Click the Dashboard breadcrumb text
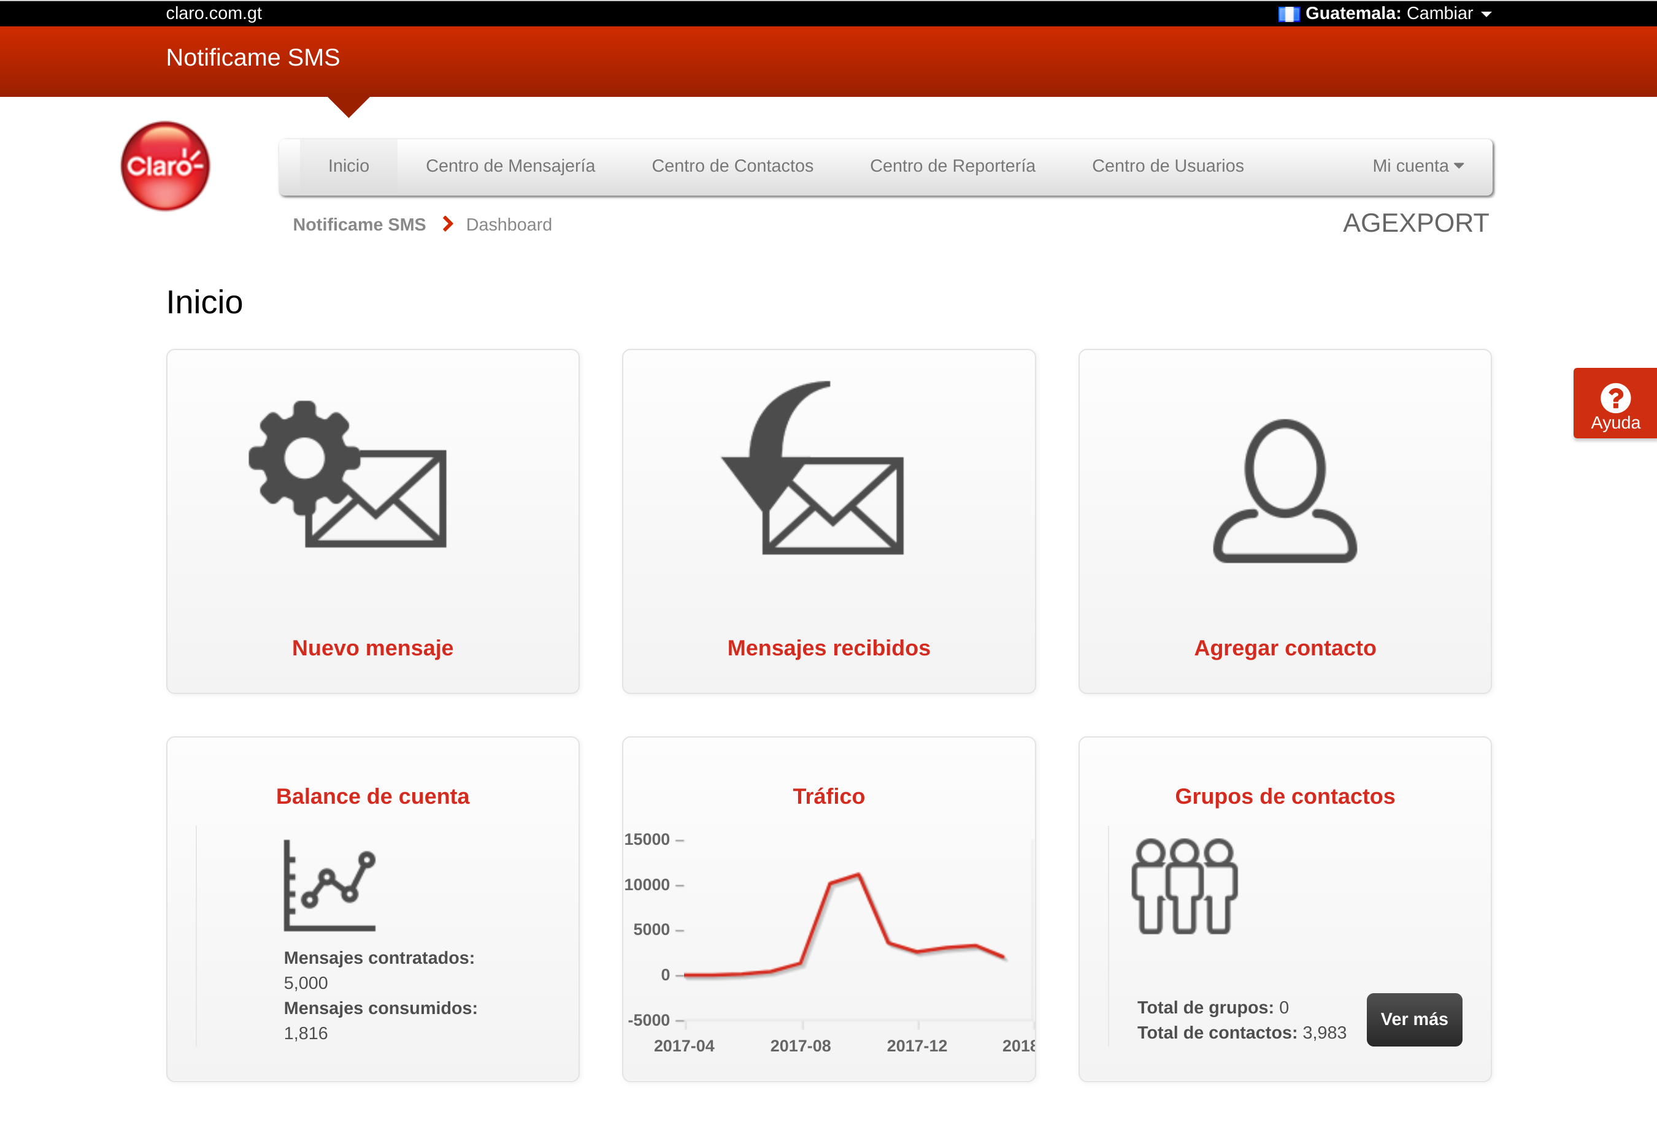Screen dimensions: 1657x1144 [x=509, y=225]
